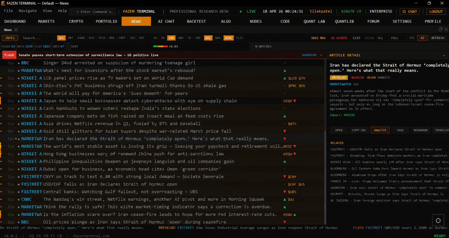Click the $LCD ticker tag
The width and height of the screenshot is (449, 238).
(x=292, y=78)
